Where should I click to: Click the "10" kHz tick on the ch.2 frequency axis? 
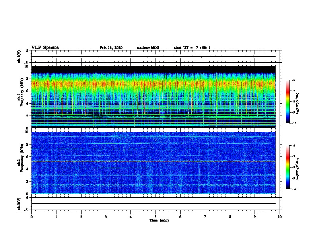click(x=27, y=132)
